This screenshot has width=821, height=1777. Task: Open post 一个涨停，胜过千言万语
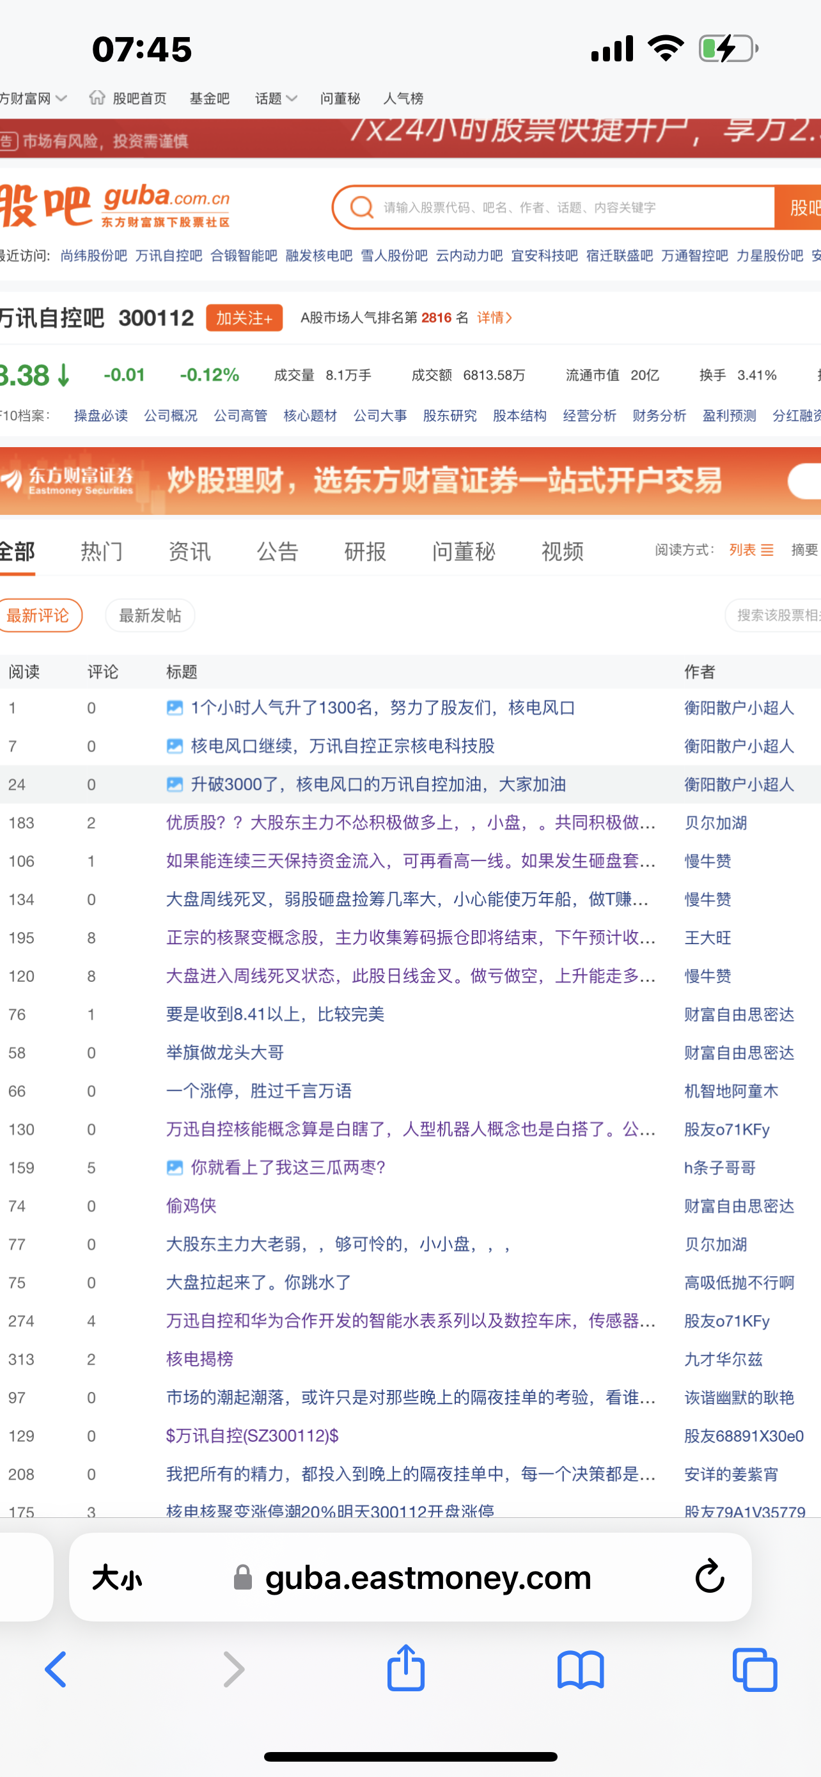[258, 1091]
